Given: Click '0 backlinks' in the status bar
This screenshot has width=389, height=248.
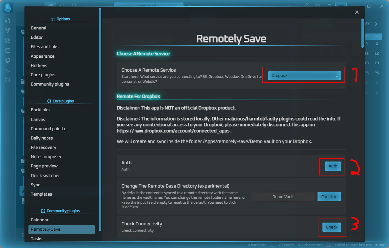Looking at the screenshot, I should coord(258,245).
